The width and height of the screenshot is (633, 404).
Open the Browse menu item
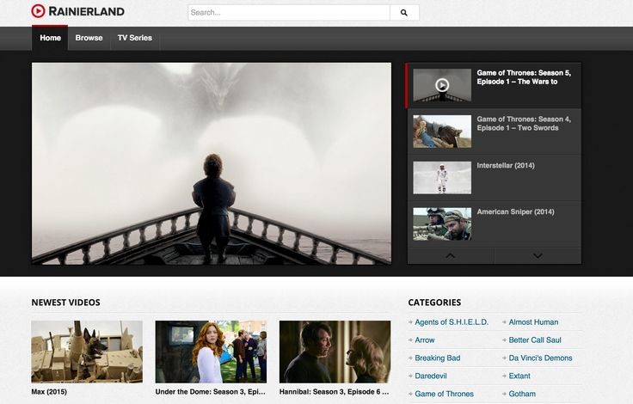[x=89, y=38]
